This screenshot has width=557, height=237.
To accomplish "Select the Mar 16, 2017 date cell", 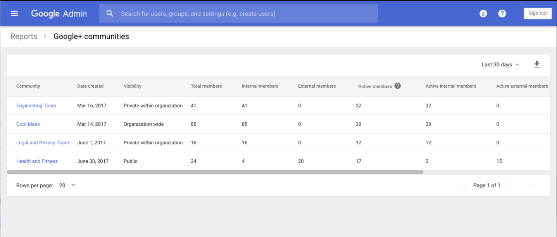I will [92, 106].
